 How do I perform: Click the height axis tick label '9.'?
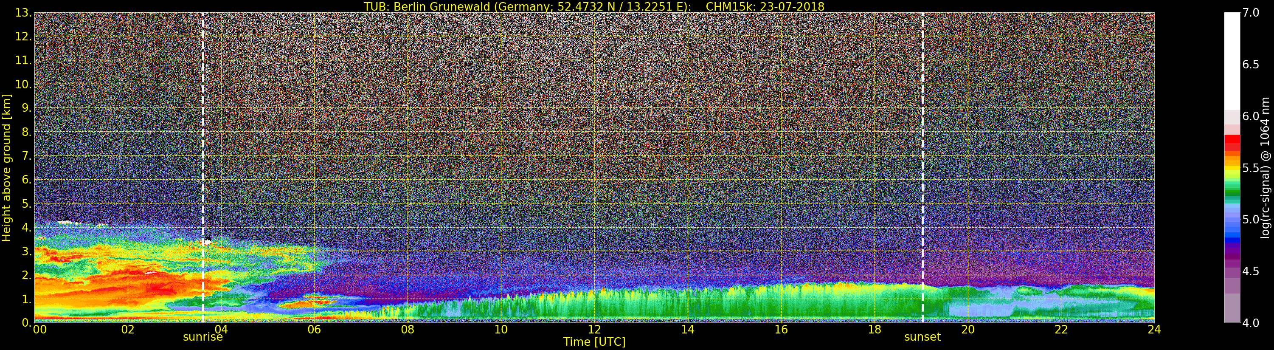[26, 108]
